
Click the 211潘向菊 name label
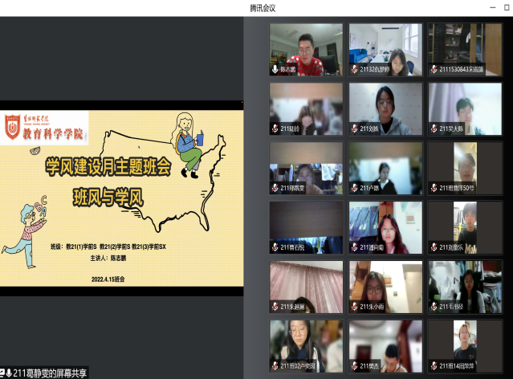pos(375,247)
